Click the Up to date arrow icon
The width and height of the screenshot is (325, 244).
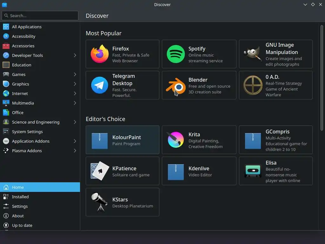pyautogui.click(x=6, y=225)
